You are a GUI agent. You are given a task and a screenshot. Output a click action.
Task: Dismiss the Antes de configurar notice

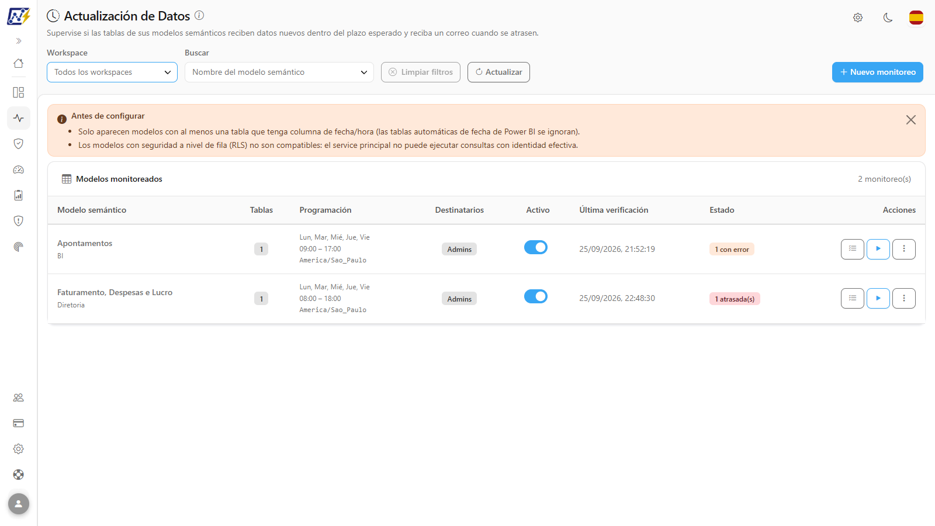coord(910,120)
